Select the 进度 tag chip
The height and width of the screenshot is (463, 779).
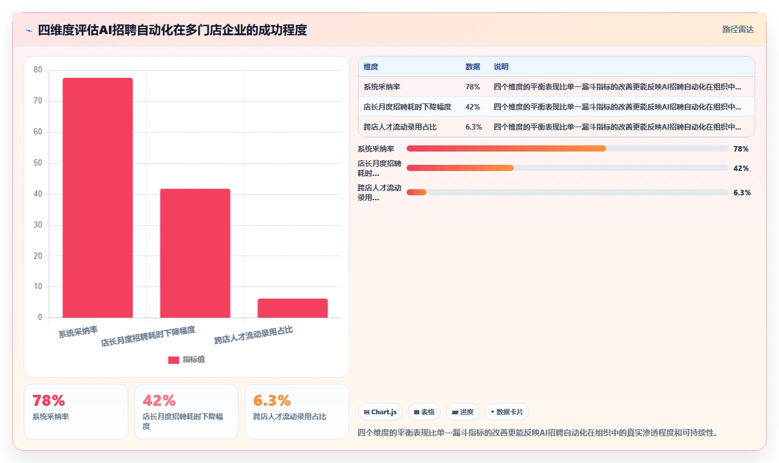tap(463, 412)
